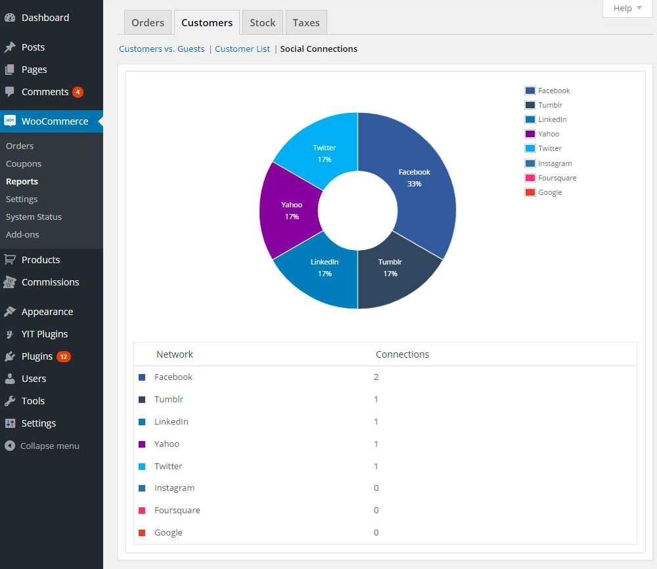Image resolution: width=657 pixels, height=569 pixels.
Task: Expand the Help dropdown
Action: pyautogui.click(x=627, y=9)
